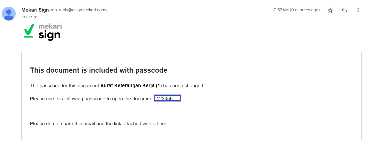368x146 pixels.
Task: Click "The passcode for this document" text
Action: point(65,86)
